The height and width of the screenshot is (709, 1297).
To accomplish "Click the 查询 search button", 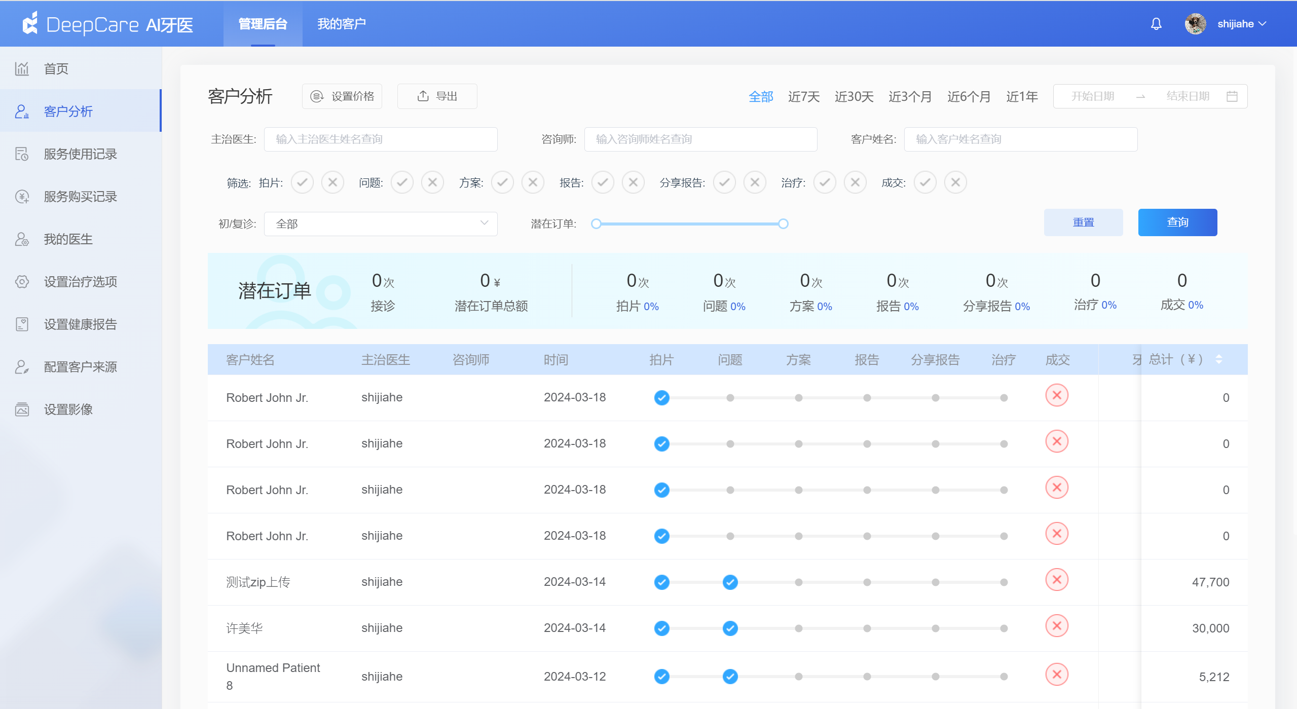I will [x=1177, y=222].
